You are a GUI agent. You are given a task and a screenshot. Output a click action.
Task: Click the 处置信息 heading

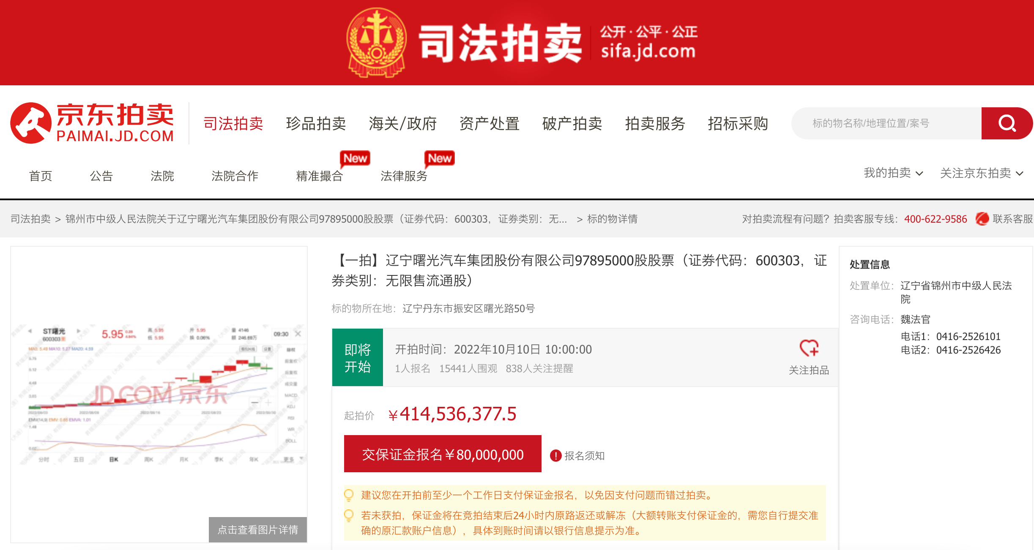[870, 264]
